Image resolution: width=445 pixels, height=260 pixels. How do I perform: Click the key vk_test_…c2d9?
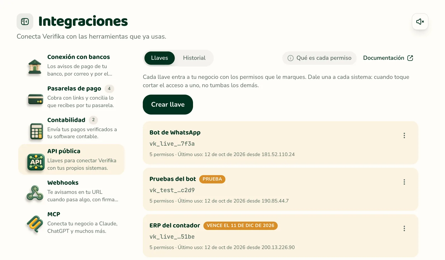pyautogui.click(x=172, y=190)
